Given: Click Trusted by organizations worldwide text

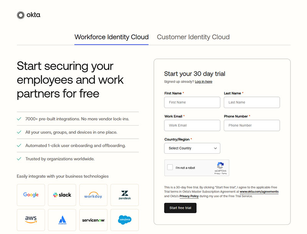Looking at the screenshot, I should point(60,159).
